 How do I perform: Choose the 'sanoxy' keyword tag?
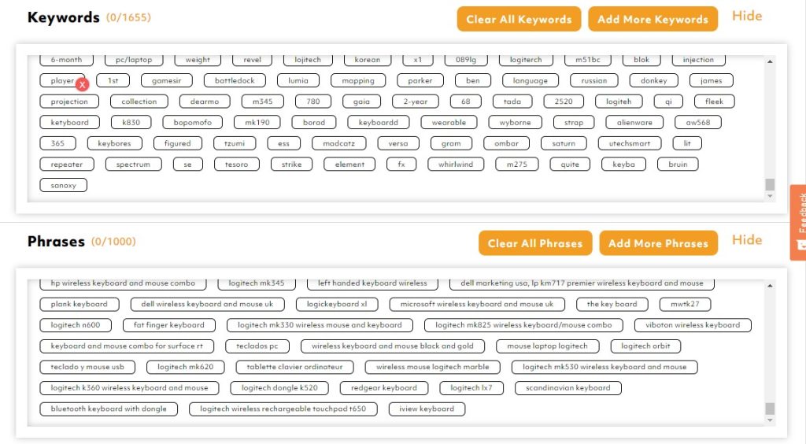(x=63, y=185)
